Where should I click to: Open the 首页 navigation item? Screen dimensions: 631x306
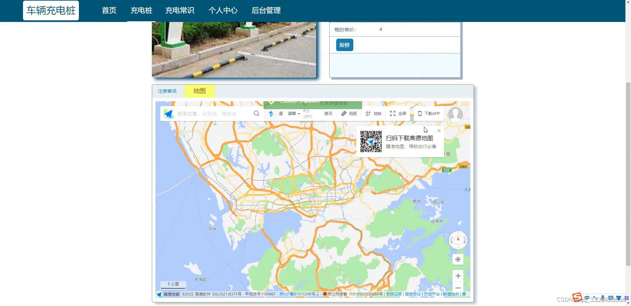[109, 10]
